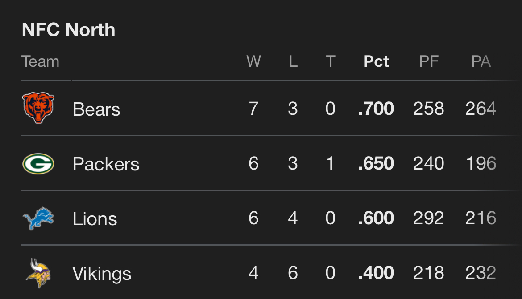The width and height of the screenshot is (522, 299).
Task: Sort standings by Pct column
Action: click(x=376, y=61)
